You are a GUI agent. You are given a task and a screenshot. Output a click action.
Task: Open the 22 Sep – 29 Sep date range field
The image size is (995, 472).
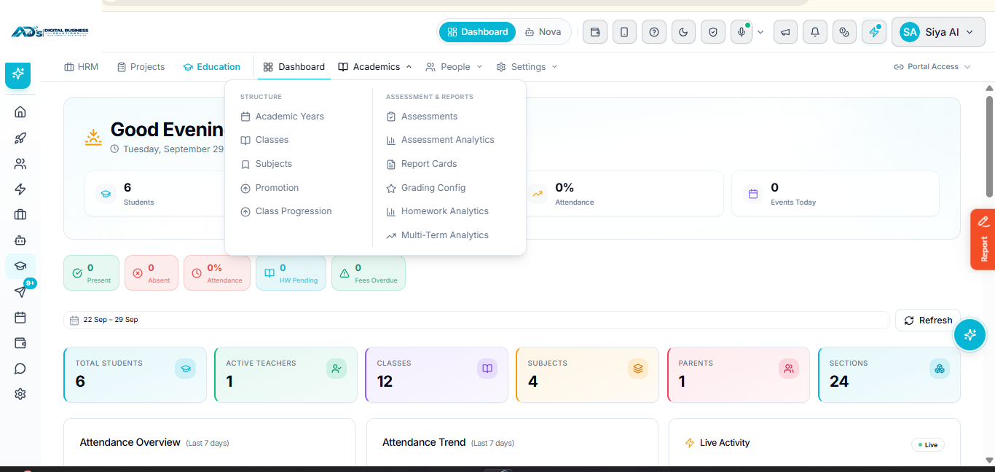[476, 320]
